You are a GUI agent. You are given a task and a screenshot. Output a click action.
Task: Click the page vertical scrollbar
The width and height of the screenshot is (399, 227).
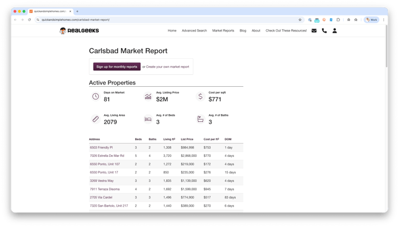[x=386, y=46]
